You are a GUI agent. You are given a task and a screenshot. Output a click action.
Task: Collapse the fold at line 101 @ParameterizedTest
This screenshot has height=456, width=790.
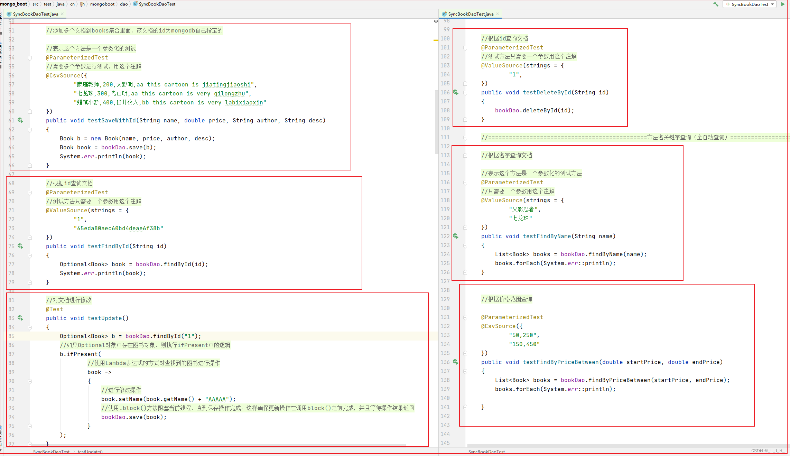pyautogui.click(x=465, y=48)
